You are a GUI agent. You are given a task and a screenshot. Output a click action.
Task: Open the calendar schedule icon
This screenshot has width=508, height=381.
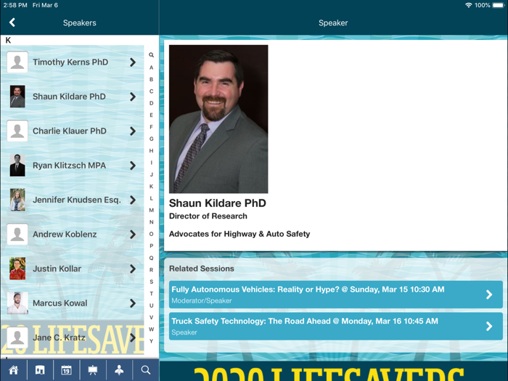[x=66, y=370]
